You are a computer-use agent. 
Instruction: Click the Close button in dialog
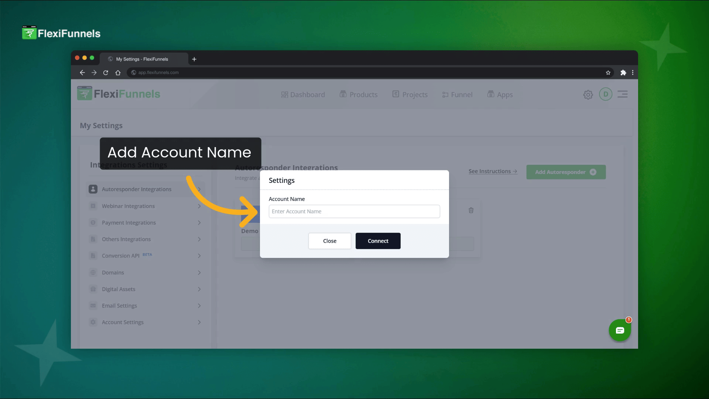pos(329,241)
